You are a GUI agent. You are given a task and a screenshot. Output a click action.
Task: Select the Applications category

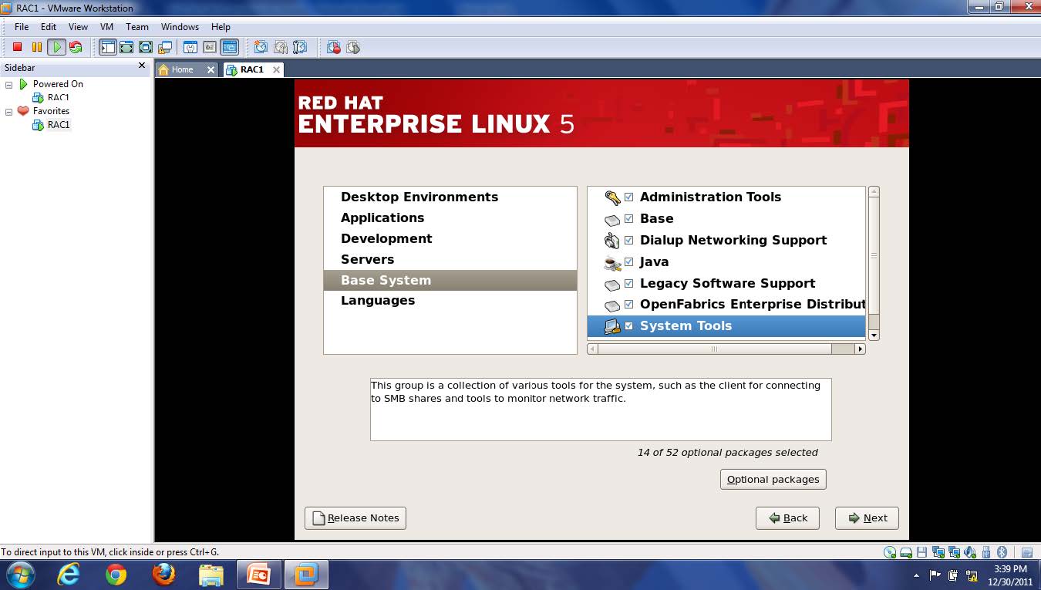[x=450, y=218]
